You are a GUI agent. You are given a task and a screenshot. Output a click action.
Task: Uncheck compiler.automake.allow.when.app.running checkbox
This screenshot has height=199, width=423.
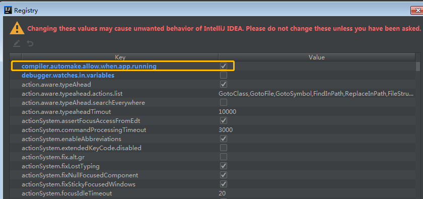point(224,66)
